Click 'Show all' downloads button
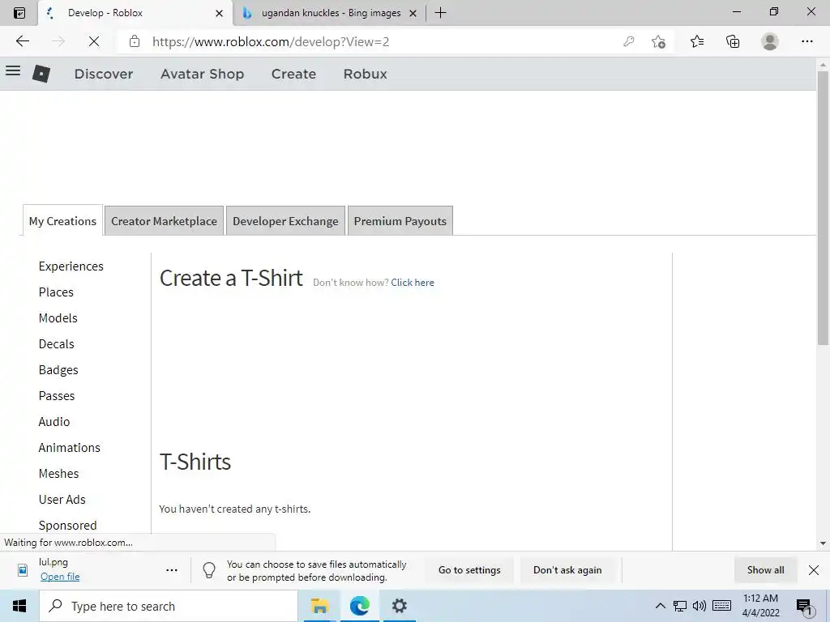 [x=765, y=570]
